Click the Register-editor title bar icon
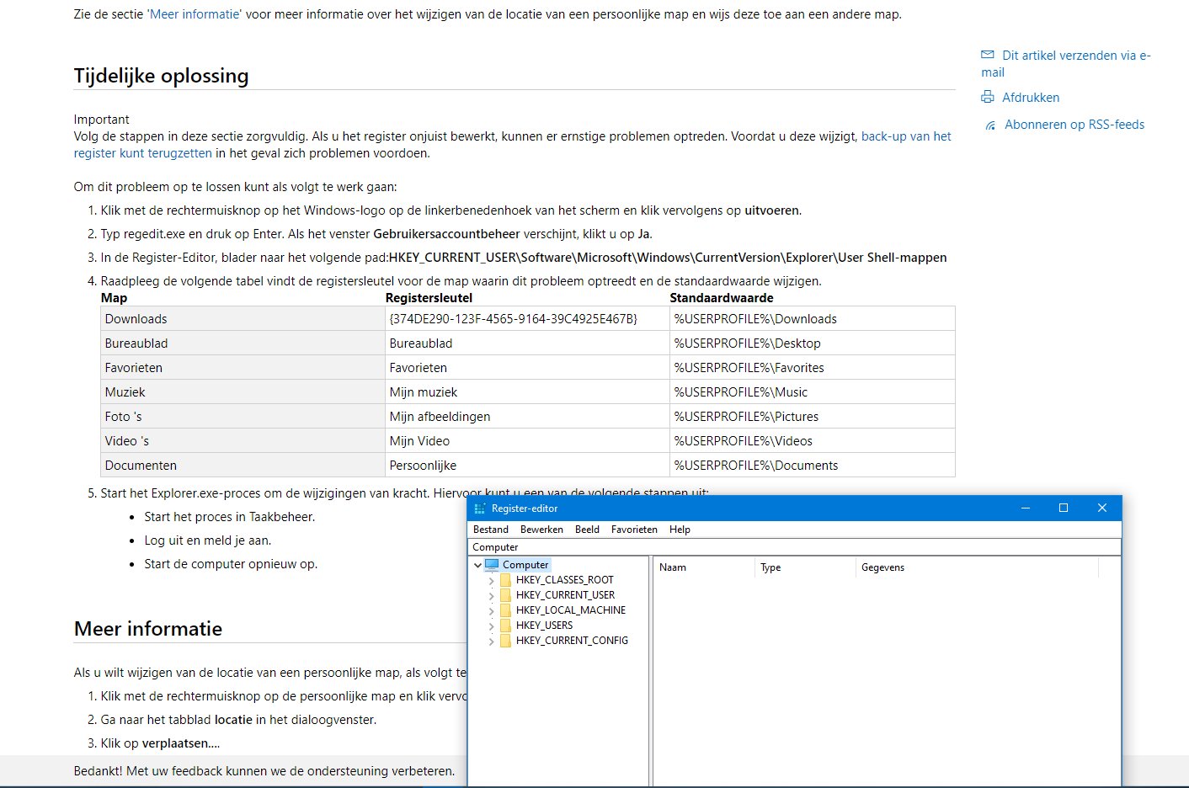Screen dimensions: 1189x788 pyautogui.click(x=480, y=508)
